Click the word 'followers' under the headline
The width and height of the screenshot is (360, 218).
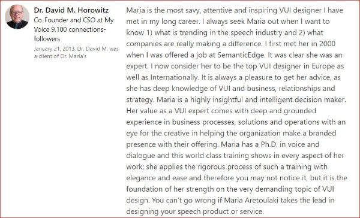coord(47,39)
